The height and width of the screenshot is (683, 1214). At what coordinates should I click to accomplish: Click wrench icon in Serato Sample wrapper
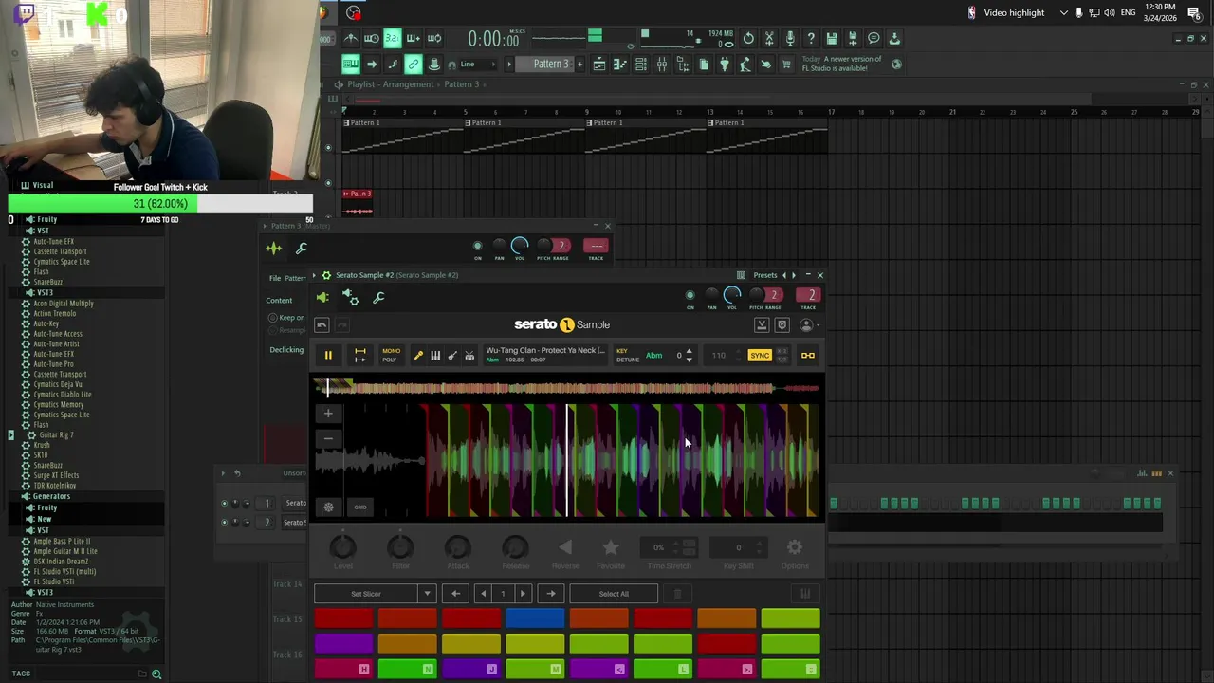[378, 298]
